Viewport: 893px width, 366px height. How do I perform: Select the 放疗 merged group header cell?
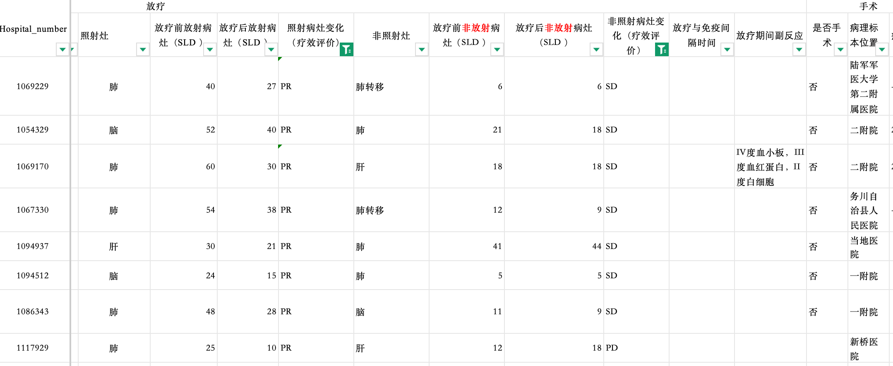[156, 6]
